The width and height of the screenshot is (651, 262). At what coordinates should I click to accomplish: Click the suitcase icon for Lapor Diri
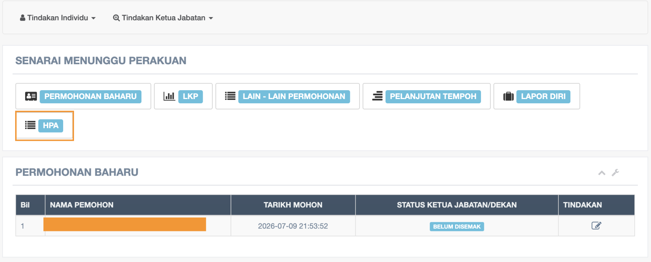tap(508, 96)
